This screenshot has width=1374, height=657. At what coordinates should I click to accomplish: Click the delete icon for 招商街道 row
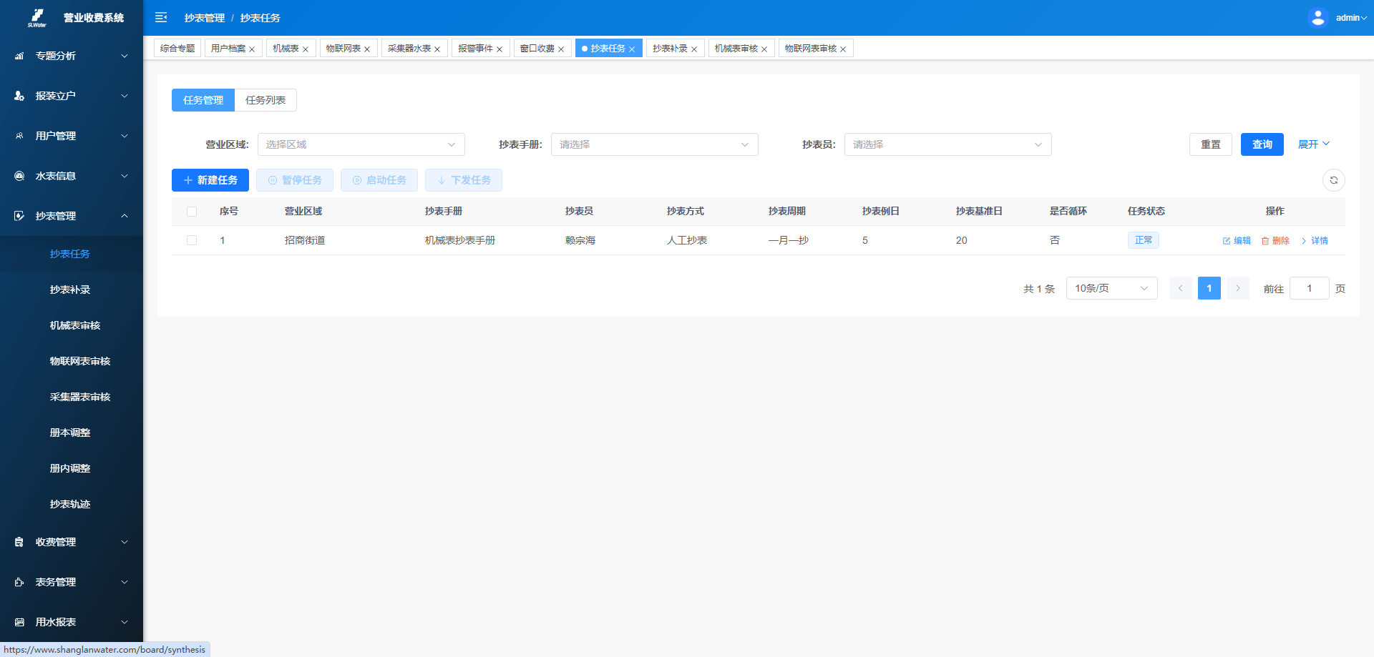[x=1265, y=241]
